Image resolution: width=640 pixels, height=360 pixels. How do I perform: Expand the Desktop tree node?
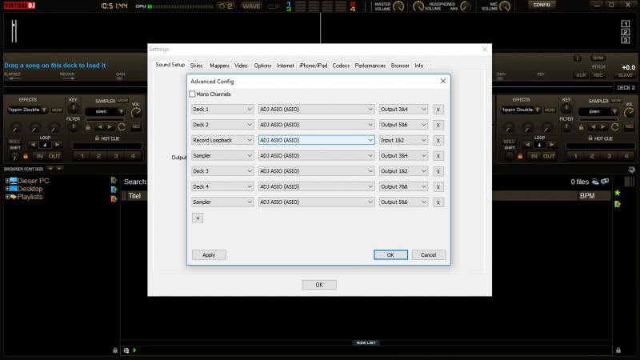coord(7,189)
